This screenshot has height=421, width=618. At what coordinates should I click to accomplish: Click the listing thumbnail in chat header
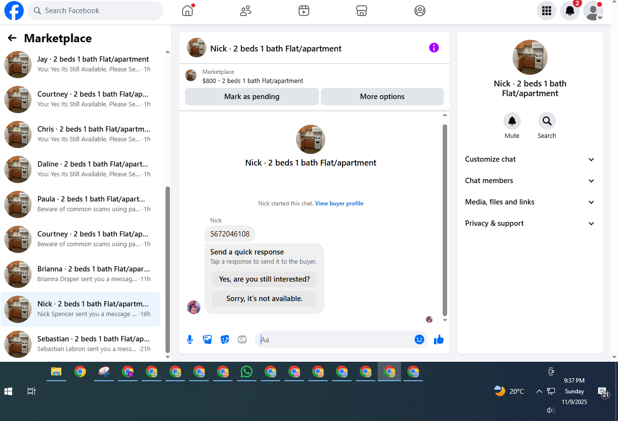197,48
